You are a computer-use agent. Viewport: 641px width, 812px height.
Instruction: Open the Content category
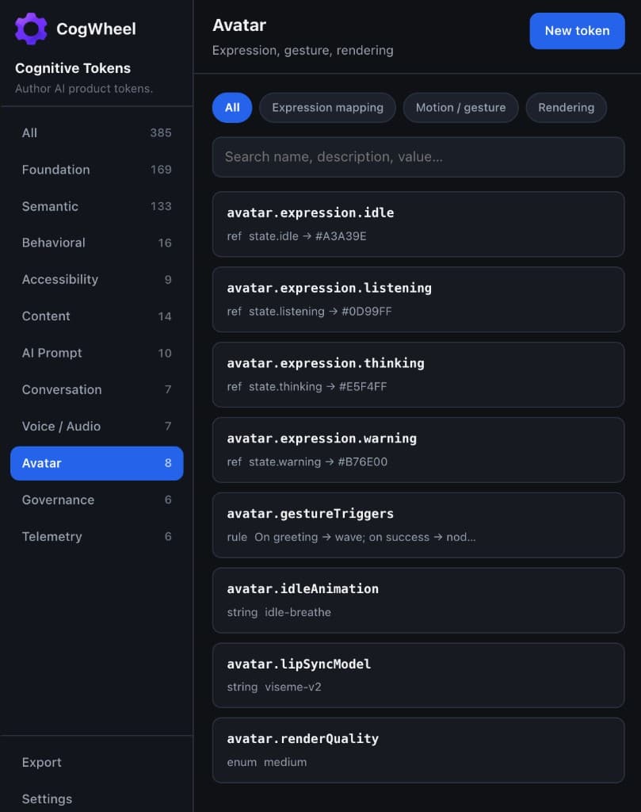[x=97, y=316]
